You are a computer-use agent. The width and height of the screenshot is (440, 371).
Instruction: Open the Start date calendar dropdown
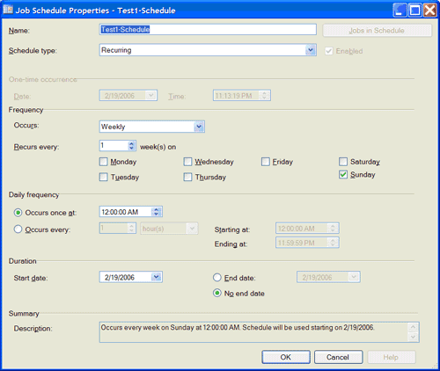(x=156, y=277)
